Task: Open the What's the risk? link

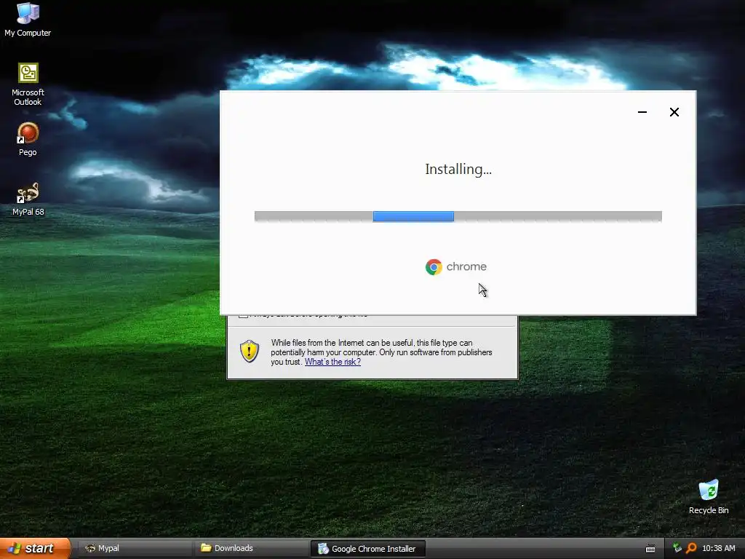Action: tap(332, 362)
